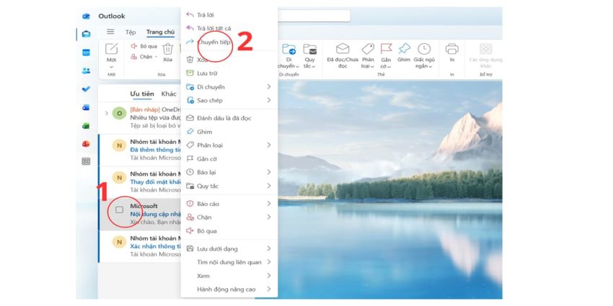Launch the PowerPoint app from the sidebar
Screen dimensions: 613x306
(86, 143)
